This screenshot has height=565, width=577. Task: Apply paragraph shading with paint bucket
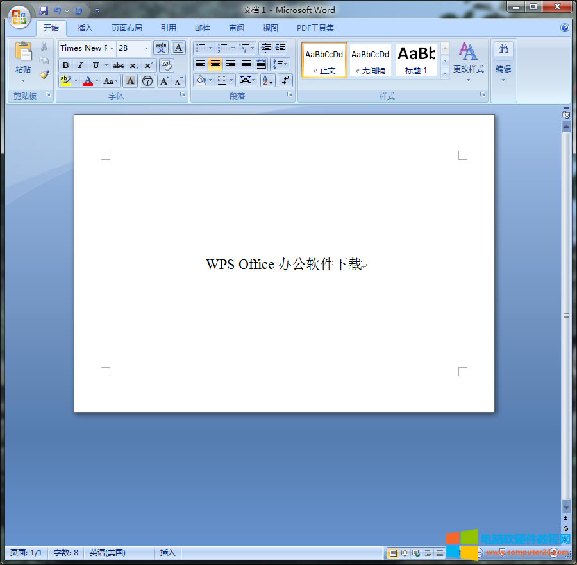(201, 80)
